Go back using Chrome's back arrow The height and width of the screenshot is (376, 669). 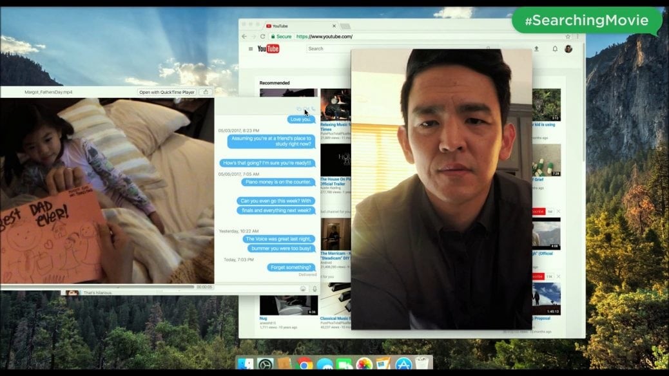(245, 37)
